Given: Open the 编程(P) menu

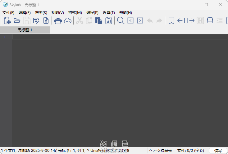Looking at the screenshot, I should pyautogui.click(x=92, y=13).
